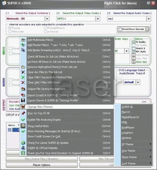The height and width of the screenshot is (170, 157).
Task: Toggle the DirectShow Decode checkbox
Action: (120, 29)
